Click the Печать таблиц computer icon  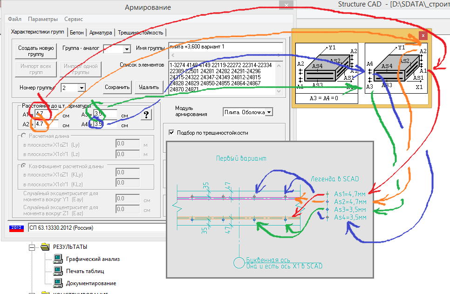(58, 271)
